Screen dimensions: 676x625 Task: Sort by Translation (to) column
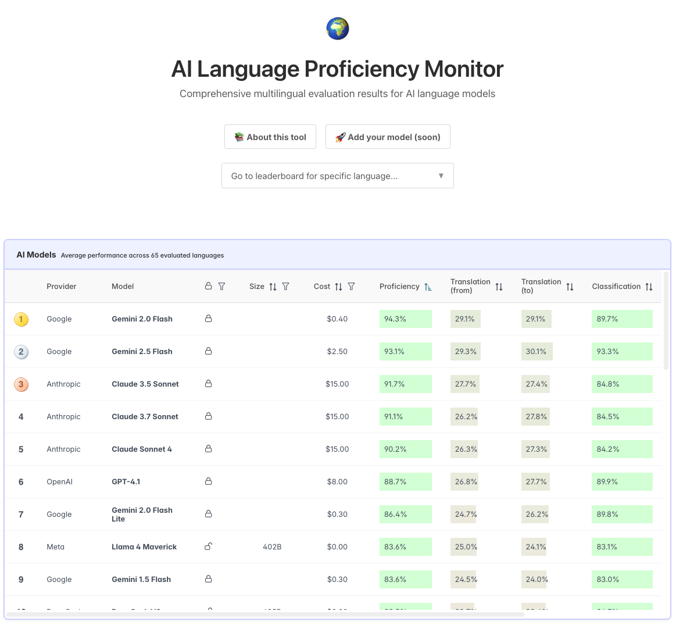click(570, 287)
